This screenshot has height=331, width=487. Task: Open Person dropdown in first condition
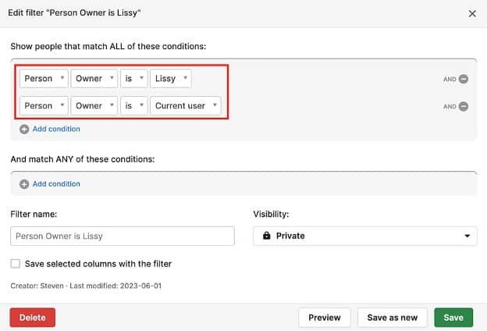(x=42, y=79)
